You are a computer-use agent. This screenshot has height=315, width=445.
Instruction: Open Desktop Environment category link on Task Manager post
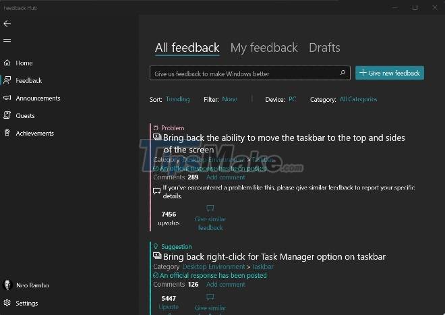(x=214, y=266)
